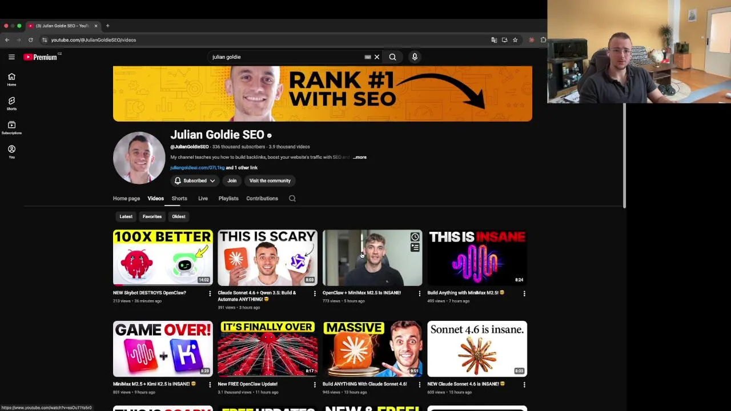Select the Latest filter chip

coord(126,216)
